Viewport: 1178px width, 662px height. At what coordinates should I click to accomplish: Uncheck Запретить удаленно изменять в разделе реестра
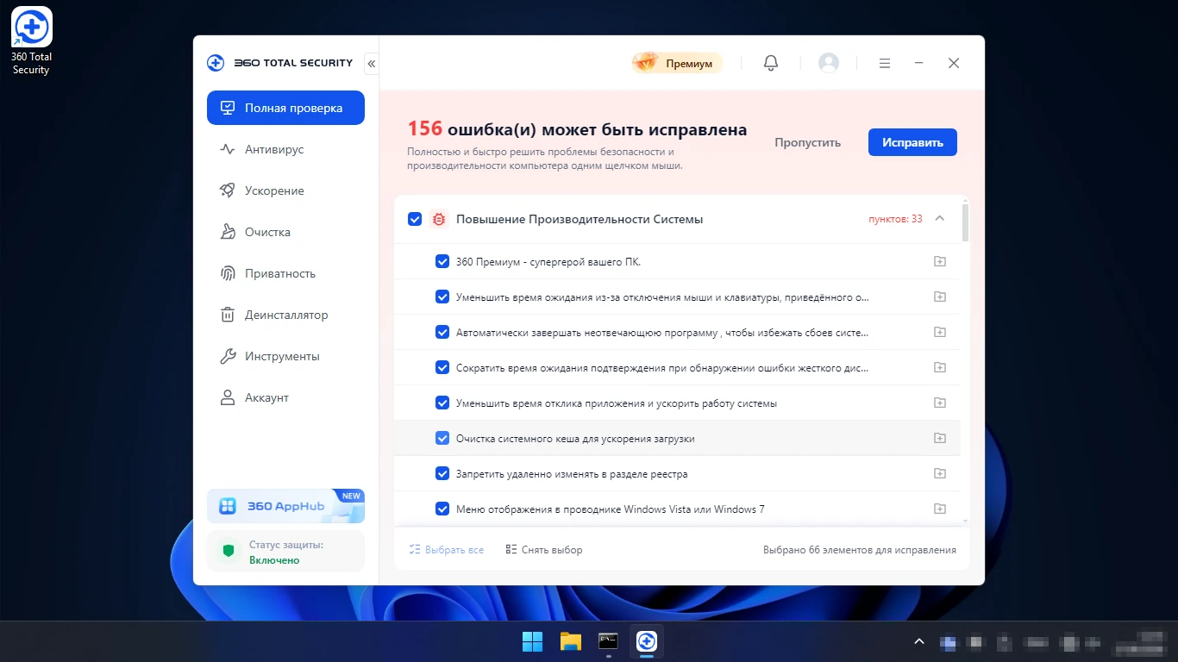(x=442, y=473)
